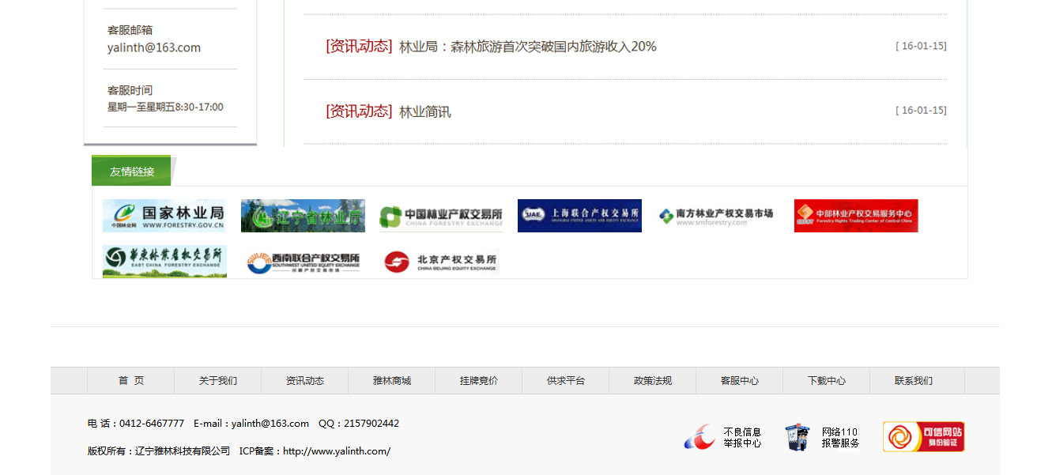Click the 可信网站 verification badge
Viewport: 1052px width, 475px height.
[x=923, y=437]
